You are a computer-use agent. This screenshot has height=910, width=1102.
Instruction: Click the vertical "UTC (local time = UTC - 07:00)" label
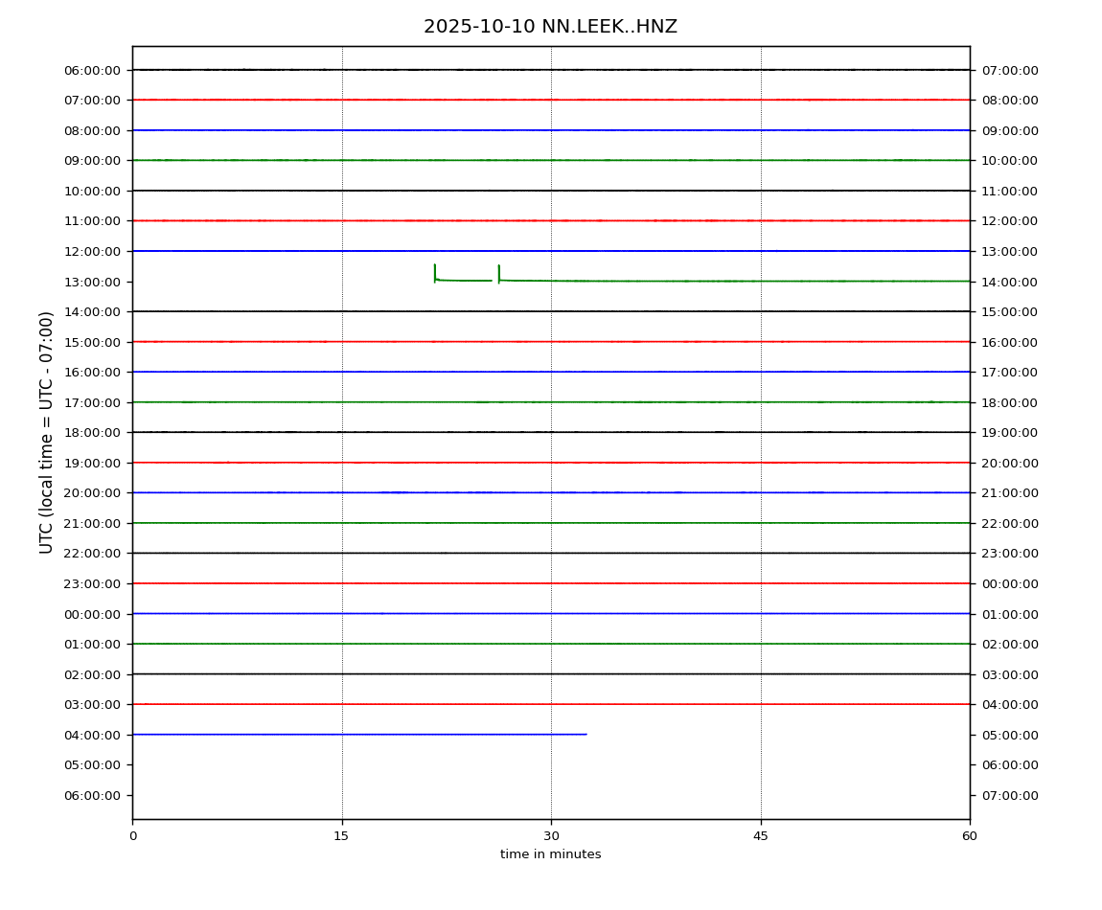pos(47,432)
